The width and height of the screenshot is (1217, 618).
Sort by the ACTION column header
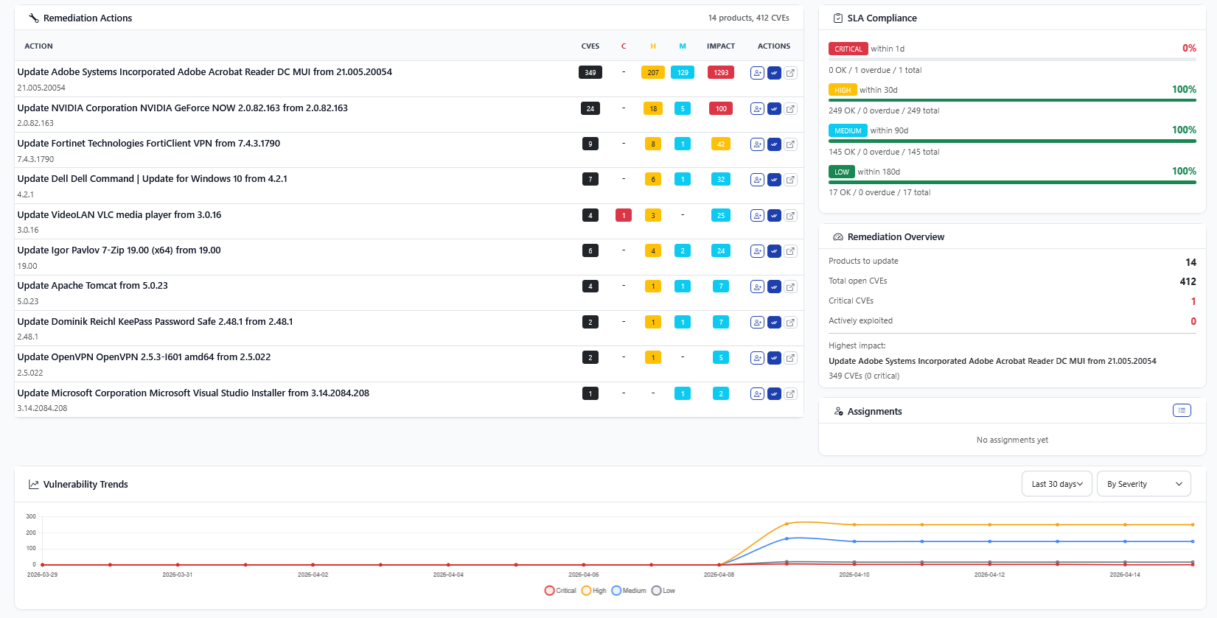pyautogui.click(x=38, y=46)
